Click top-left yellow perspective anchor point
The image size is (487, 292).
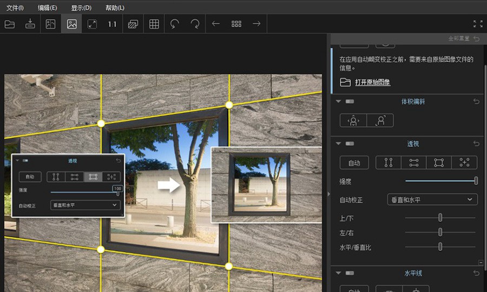[x=101, y=124]
